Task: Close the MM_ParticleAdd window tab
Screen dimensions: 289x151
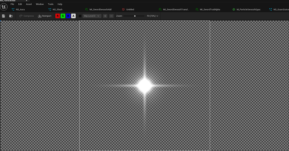Action: (x=27, y=1)
